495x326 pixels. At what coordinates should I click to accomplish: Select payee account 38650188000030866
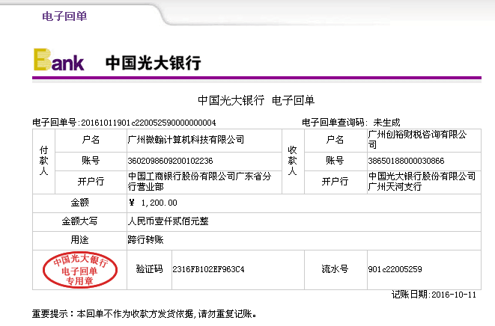pyautogui.click(x=406, y=161)
